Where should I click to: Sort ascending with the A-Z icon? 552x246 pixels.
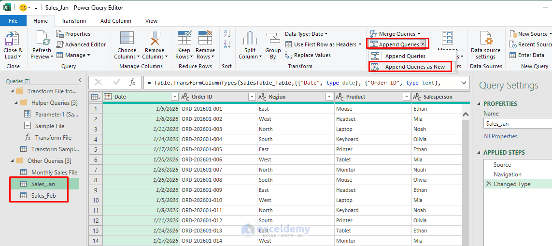[227, 34]
